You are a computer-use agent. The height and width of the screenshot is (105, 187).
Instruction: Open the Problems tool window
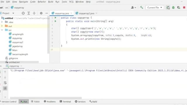(50, 101)
